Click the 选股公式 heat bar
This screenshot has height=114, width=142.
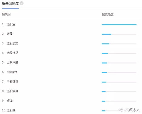[119, 44]
